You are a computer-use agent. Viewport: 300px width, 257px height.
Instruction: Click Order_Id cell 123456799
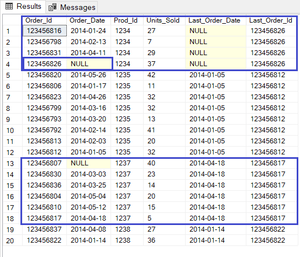44,108
